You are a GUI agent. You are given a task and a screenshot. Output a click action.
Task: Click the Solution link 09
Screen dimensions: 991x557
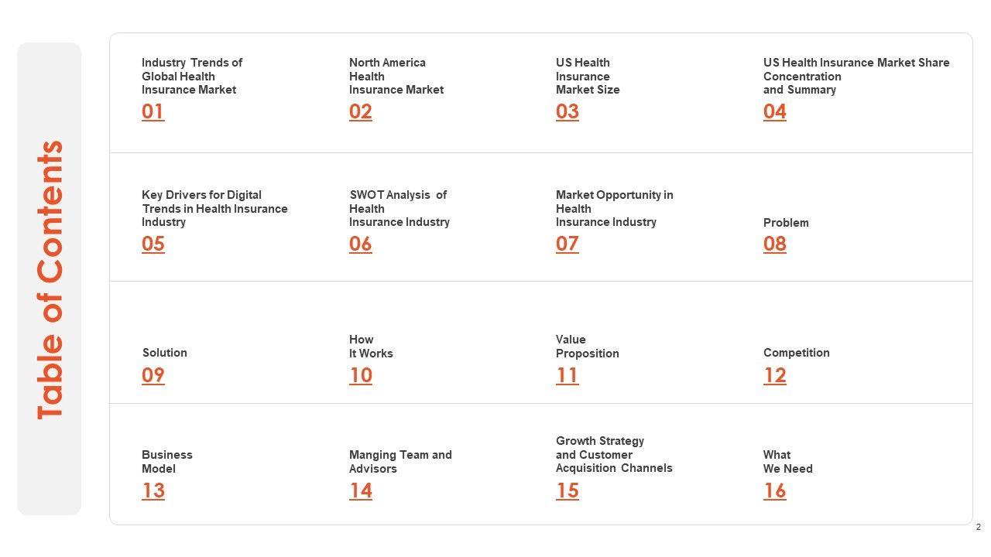[x=153, y=375]
